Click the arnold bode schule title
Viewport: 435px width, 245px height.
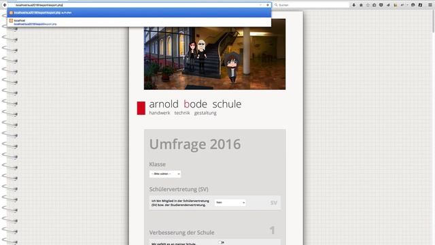(x=195, y=104)
